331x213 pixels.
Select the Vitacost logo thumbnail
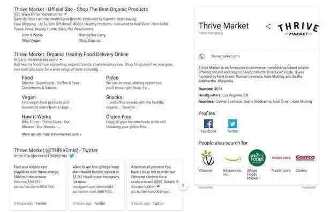coord(208,158)
